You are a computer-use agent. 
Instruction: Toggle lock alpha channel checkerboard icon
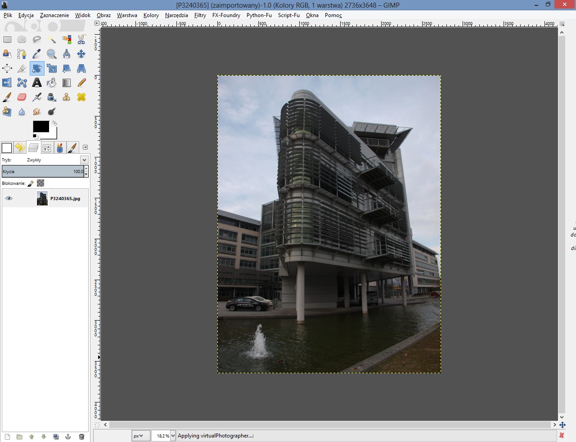(x=40, y=183)
